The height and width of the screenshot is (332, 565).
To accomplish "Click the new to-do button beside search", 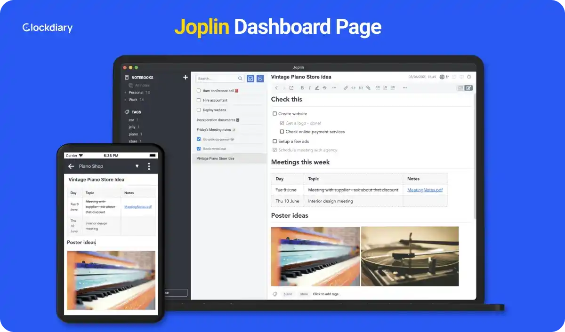I will [250, 79].
